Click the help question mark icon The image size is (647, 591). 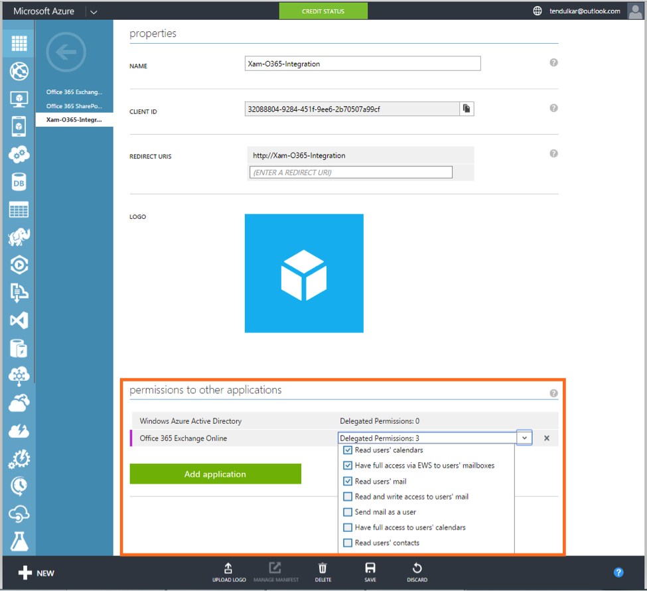click(x=618, y=572)
